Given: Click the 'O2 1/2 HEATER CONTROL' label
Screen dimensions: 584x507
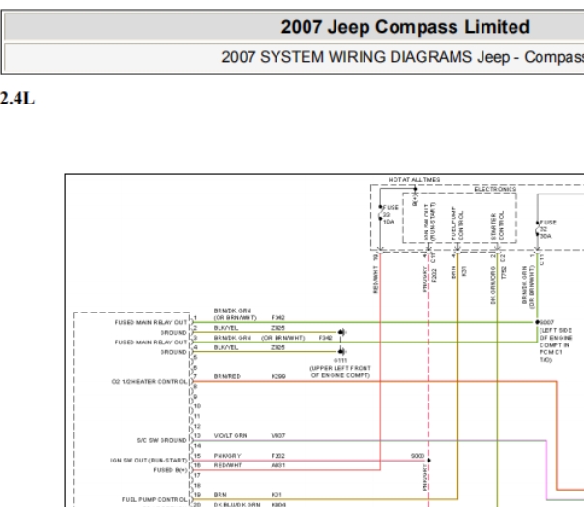Looking at the screenshot, I should [x=149, y=382].
